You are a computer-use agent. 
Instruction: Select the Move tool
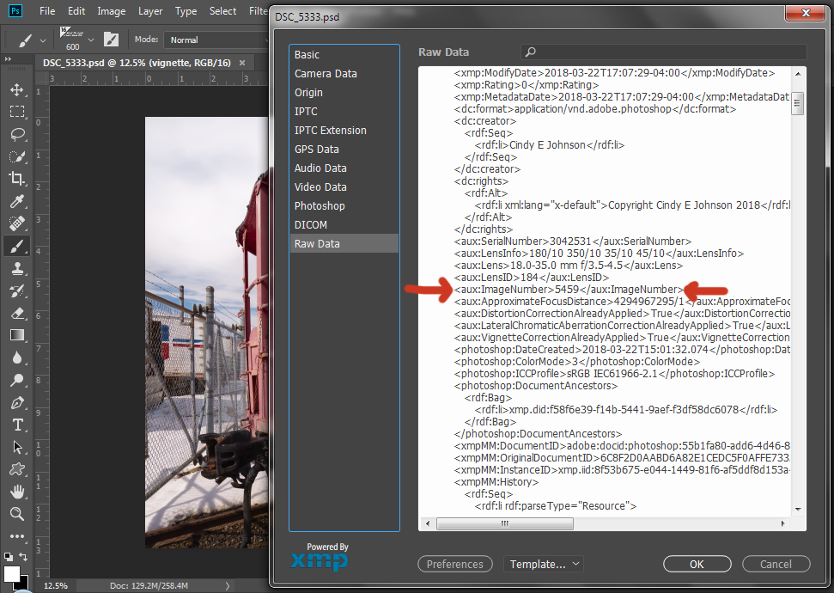pyautogui.click(x=17, y=90)
